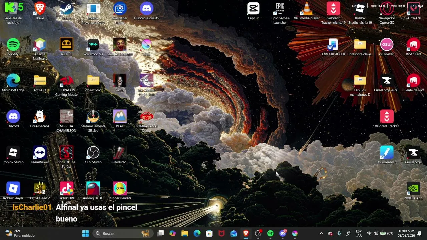
Task: Open Microsoft Store from the taskbar
Action: [x=209, y=233]
